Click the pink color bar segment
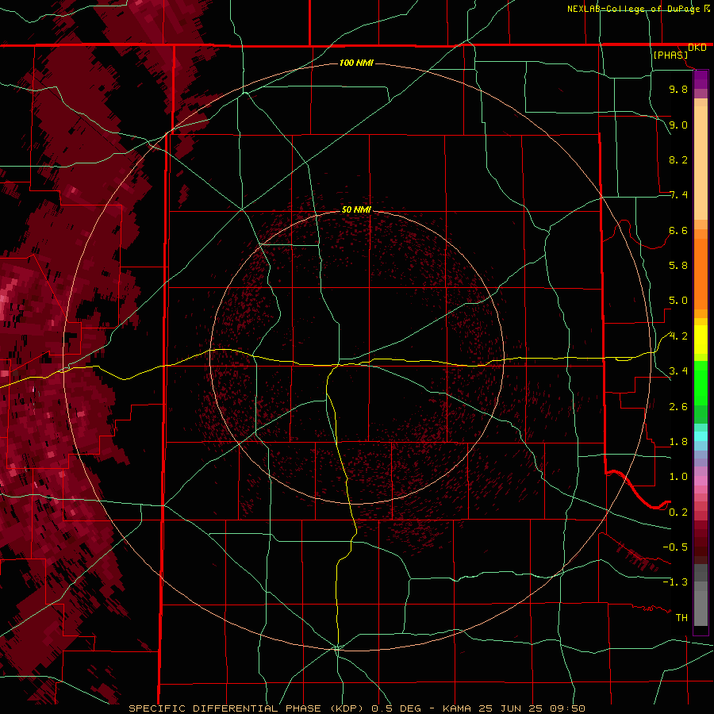The height and width of the screenshot is (714, 714). click(701, 481)
